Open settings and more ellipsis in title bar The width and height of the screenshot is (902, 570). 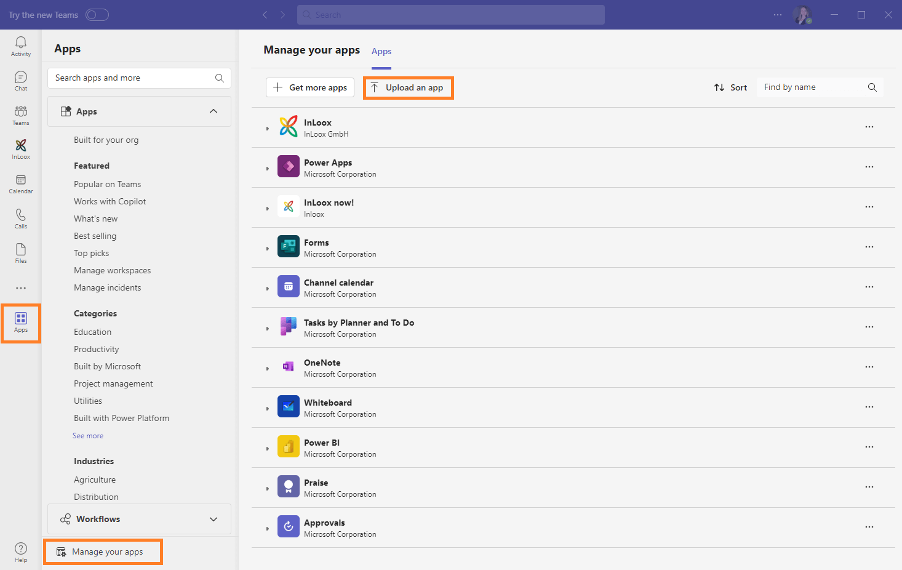point(778,15)
